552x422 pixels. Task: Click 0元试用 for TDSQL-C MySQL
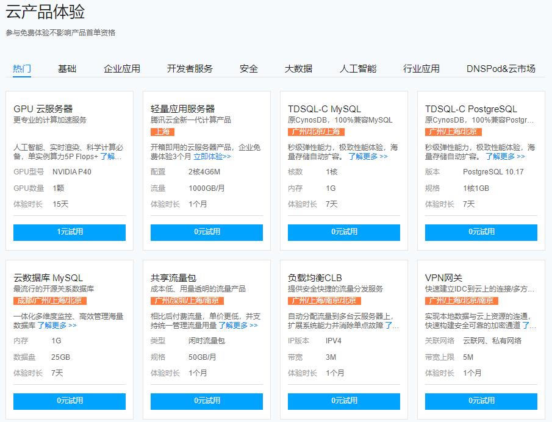[344, 232]
